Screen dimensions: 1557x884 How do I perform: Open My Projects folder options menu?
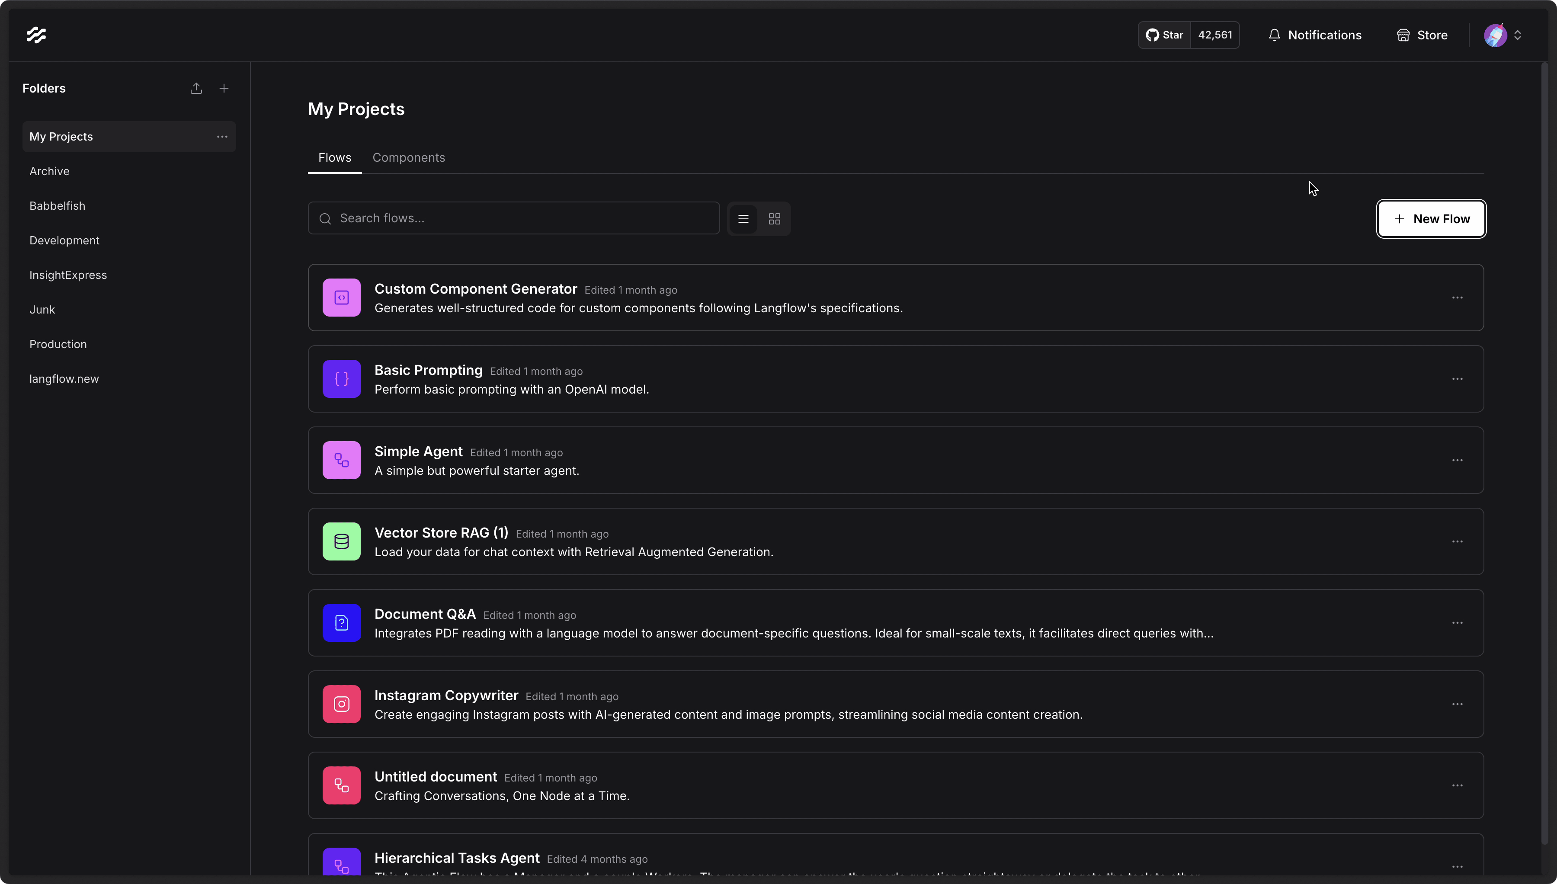222,137
